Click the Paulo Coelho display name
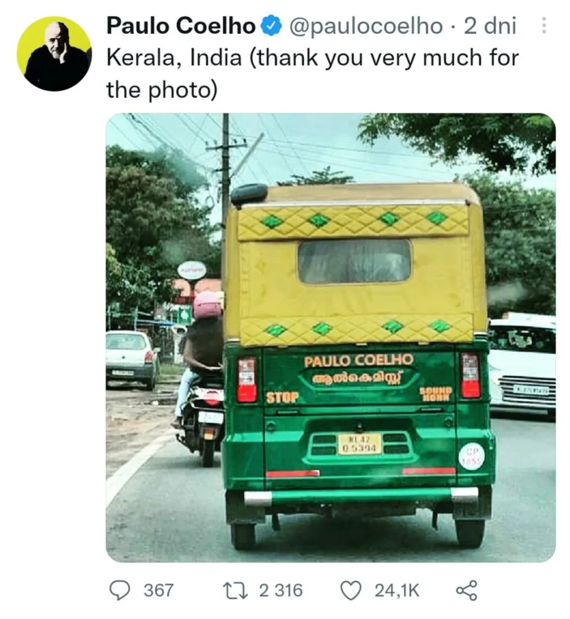This screenshot has height=619, width=570. pyautogui.click(x=181, y=26)
